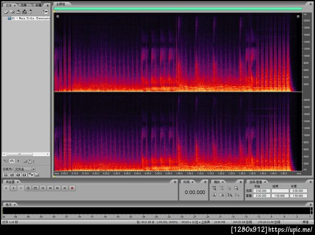The width and height of the screenshot is (315, 235).
Task: Click the 时间 time panel tab
Action: click(186, 182)
